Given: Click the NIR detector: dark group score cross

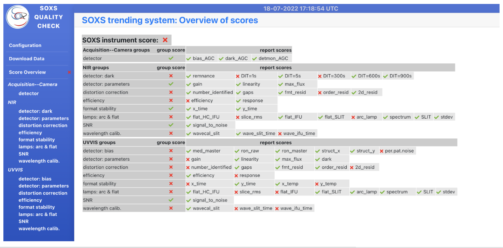Looking at the screenshot, I should coord(171,76).
